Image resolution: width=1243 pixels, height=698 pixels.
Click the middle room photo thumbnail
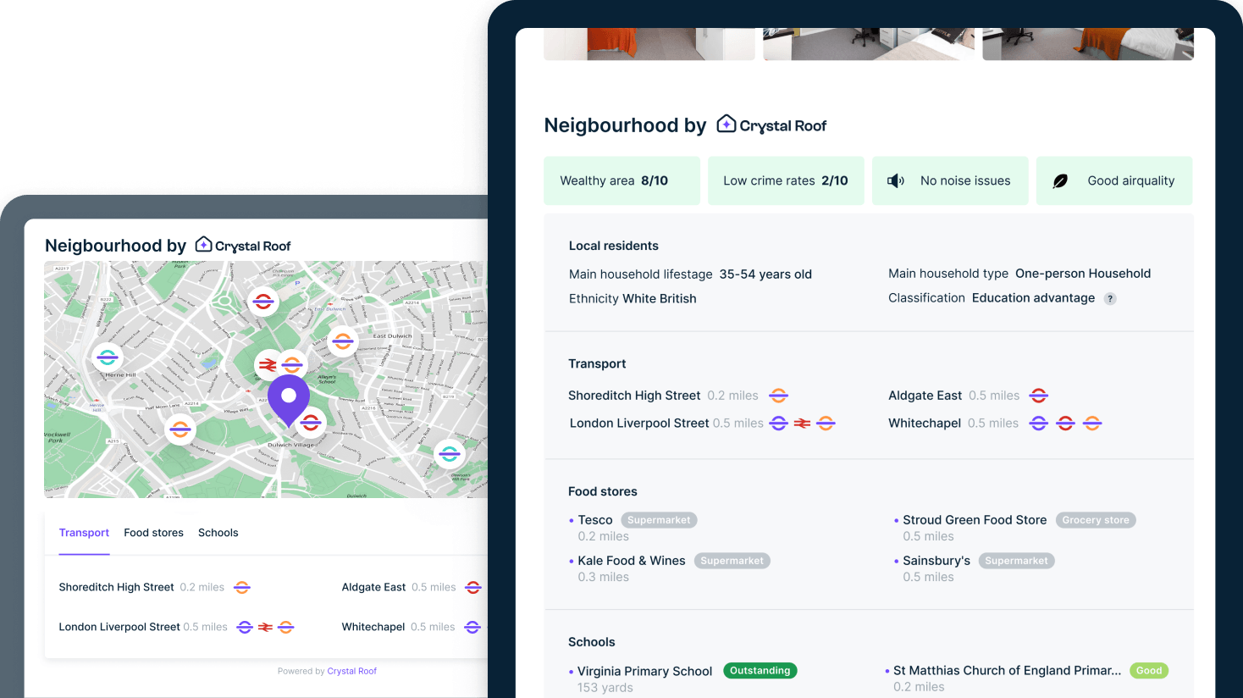click(x=868, y=44)
